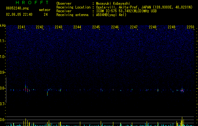Click the meteor echo at 2248
Image resolution: width=198 pixels, height=126 pixels.
click(158, 90)
